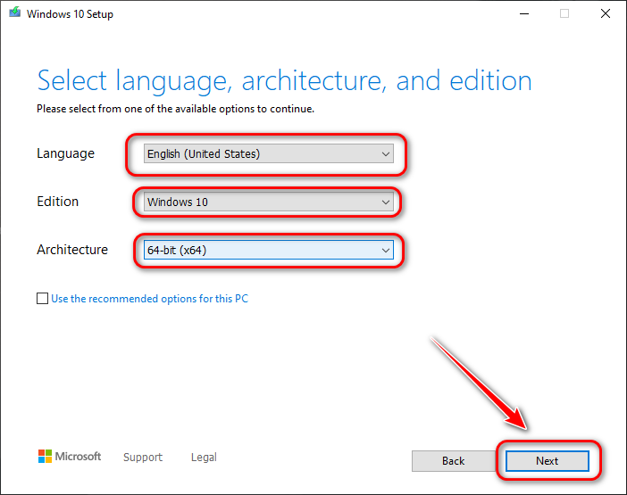Viewport: 627px width, 495px height.
Task: Enable Use the recommended options checkbox
Action: pos(42,299)
